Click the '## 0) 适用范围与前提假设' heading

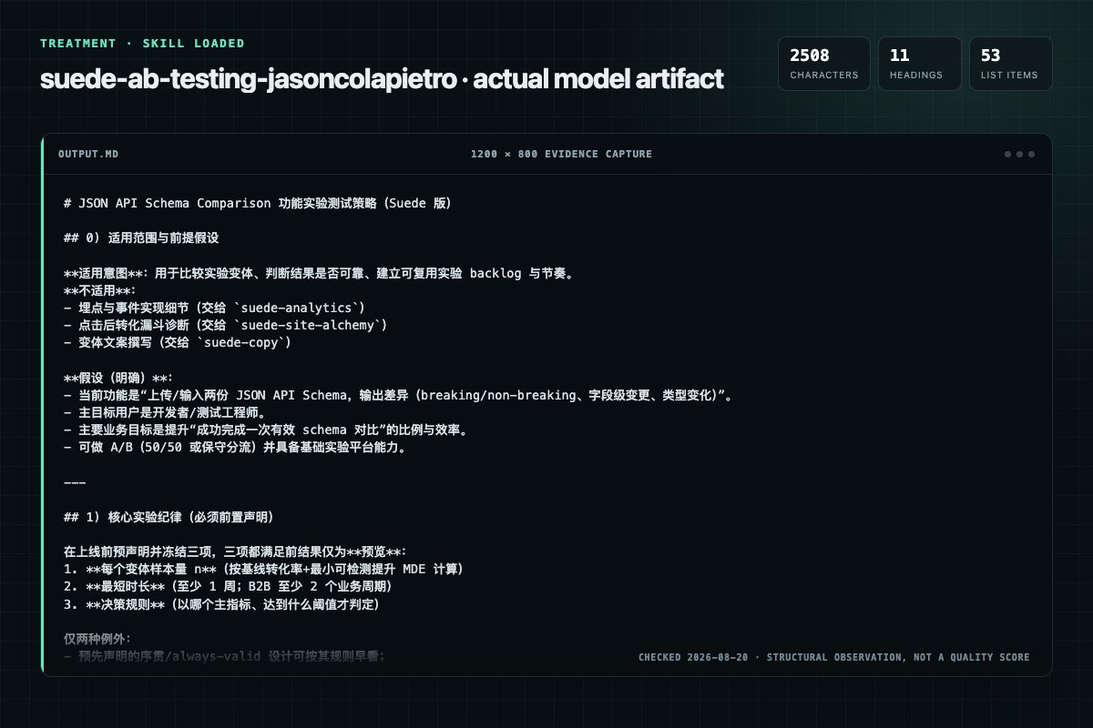(141, 238)
